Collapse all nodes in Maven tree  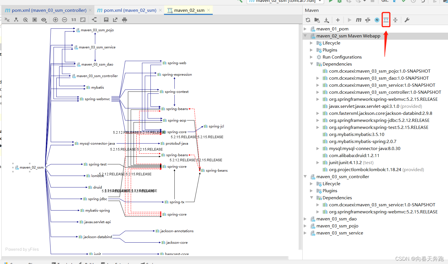pyautogui.click(x=395, y=20)
